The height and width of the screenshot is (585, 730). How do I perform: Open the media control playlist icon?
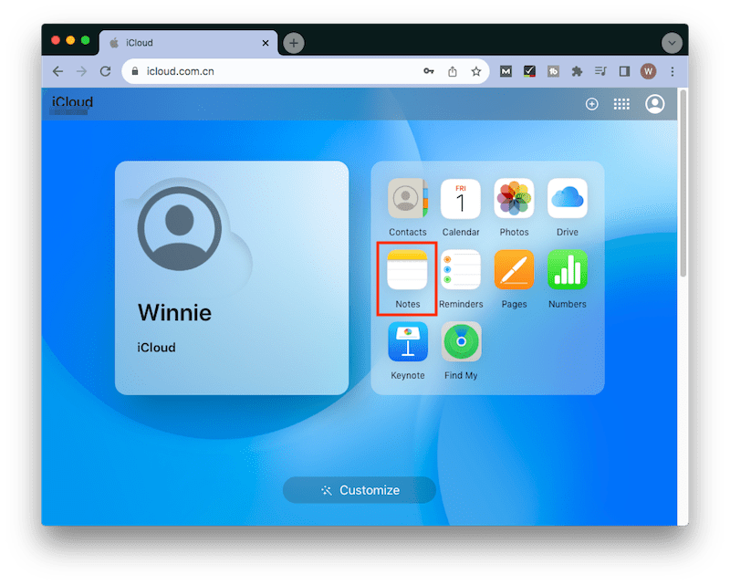pos(600,71)
